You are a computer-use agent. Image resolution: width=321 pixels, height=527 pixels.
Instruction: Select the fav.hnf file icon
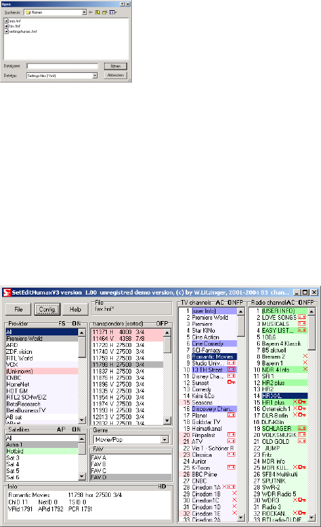6,26
